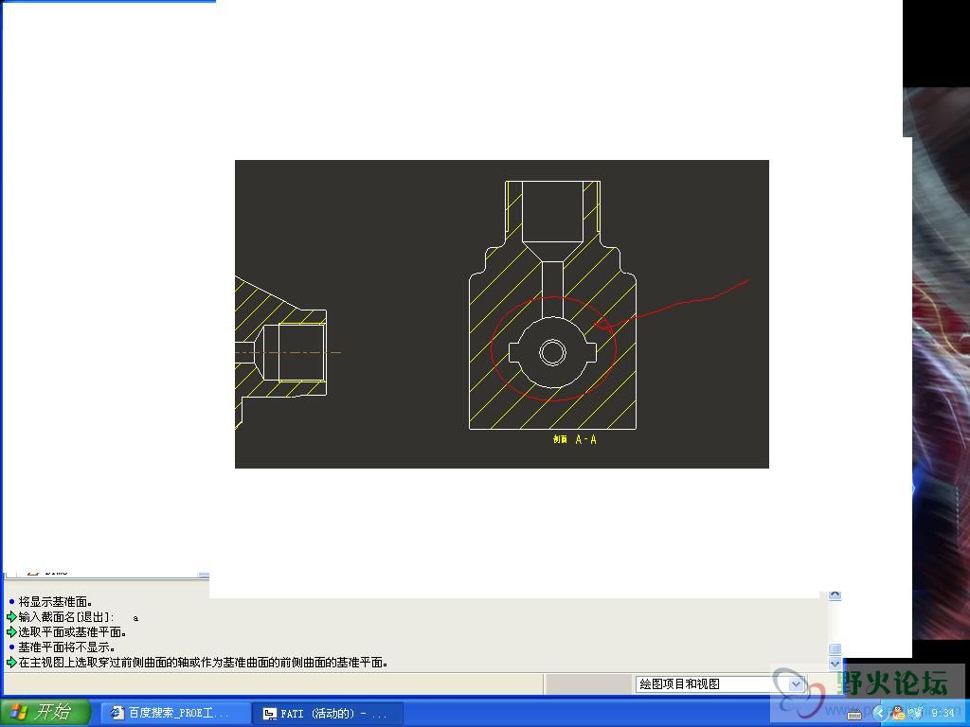Click the message log scroll-up arrow
The image size is (970, 727).
tap(835, 594)
